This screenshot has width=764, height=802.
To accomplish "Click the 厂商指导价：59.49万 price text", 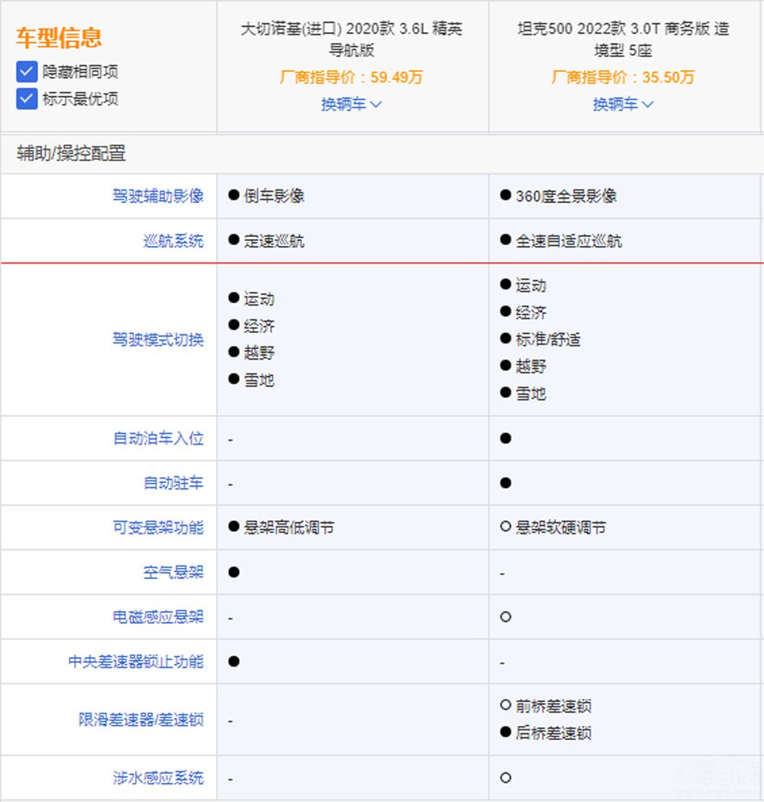I will tap(352, 78).
